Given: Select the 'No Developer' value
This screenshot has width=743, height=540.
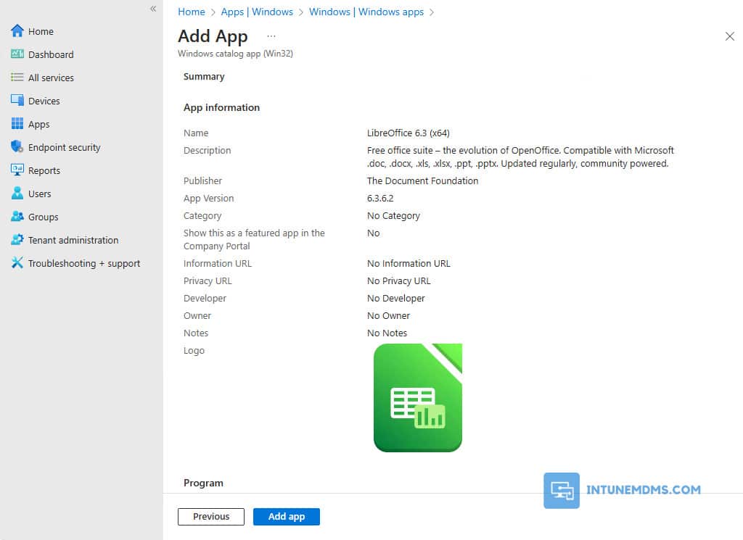Looking at the screenshot, I should click(x=395, y=299).
